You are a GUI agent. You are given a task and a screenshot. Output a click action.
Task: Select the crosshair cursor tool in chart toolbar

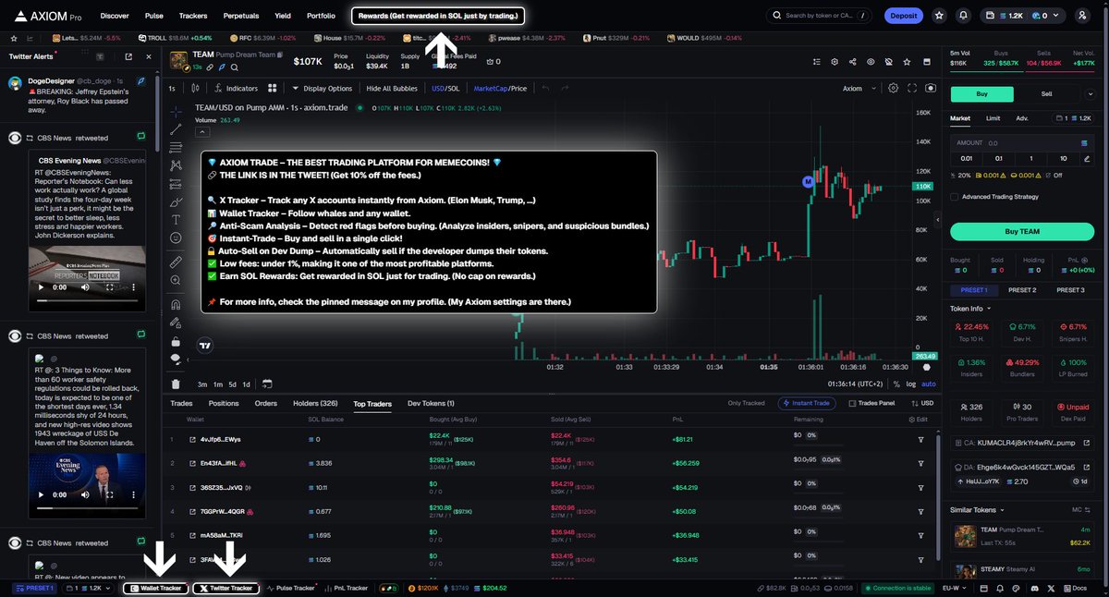click(176, 111)
